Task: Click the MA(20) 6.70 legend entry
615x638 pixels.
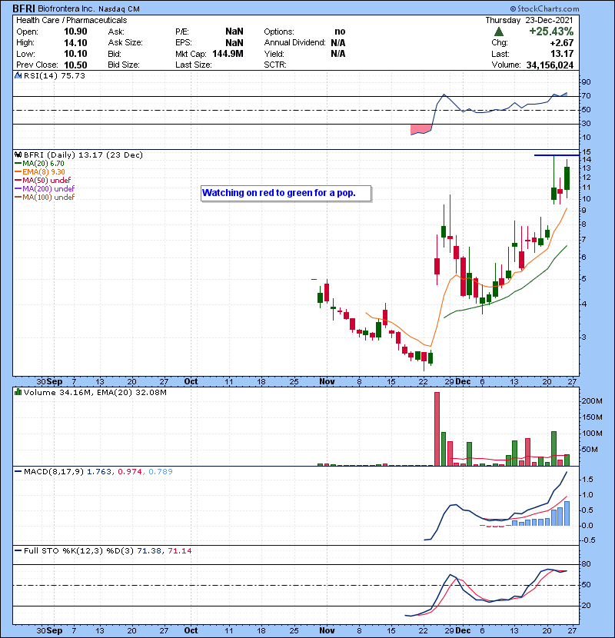Action: tap(40, 164)
